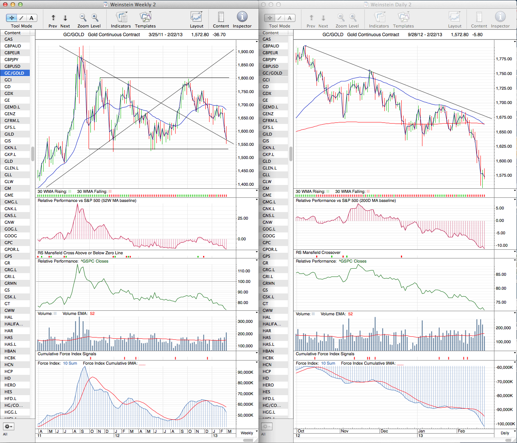Enable text annotation tool mode in the Weekly window
The height and width of the screenshot is (443, 517).
tap(31, 18)
